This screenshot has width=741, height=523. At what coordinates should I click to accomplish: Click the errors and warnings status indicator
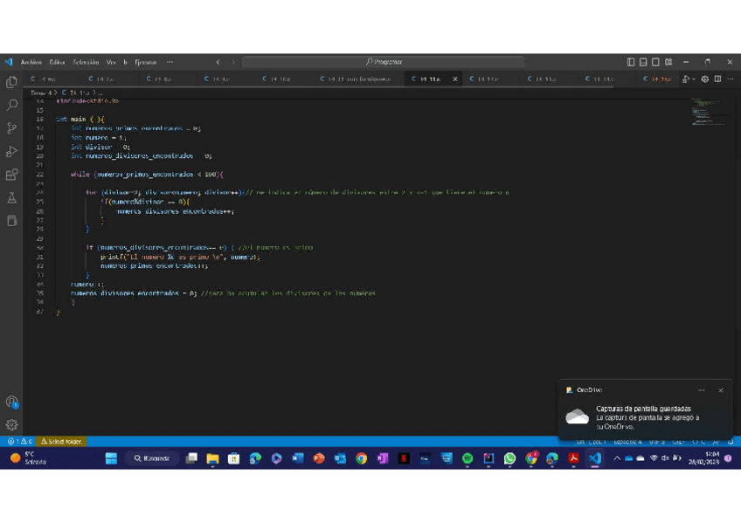point(19,442)
